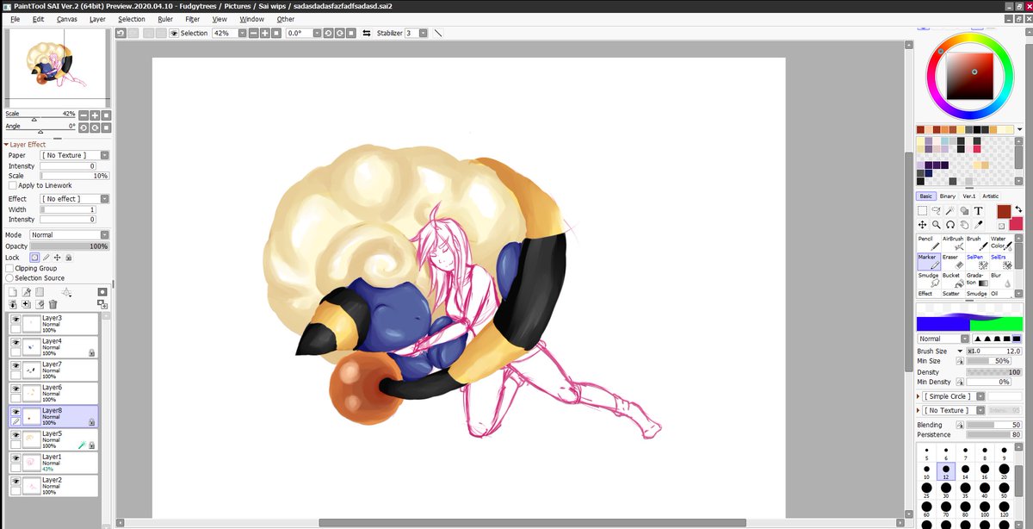Enable the Clipping Group checkbox

tap(9, 268)
